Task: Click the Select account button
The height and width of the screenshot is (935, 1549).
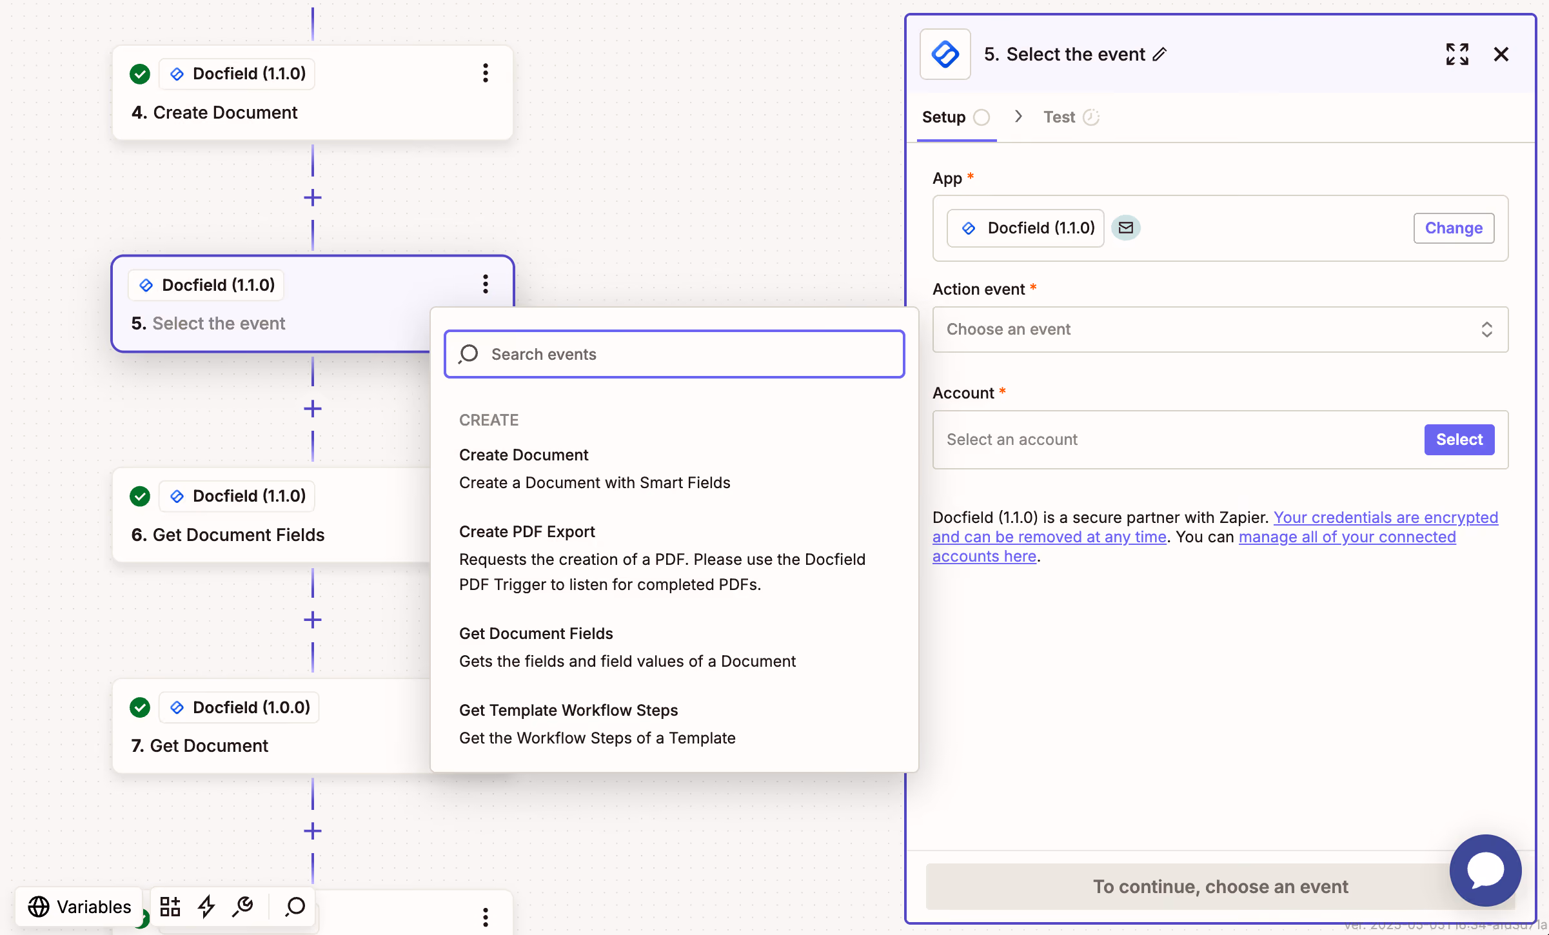Action: [1459, 440]
